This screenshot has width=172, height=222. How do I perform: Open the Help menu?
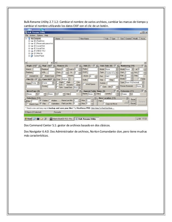(46, 35)
